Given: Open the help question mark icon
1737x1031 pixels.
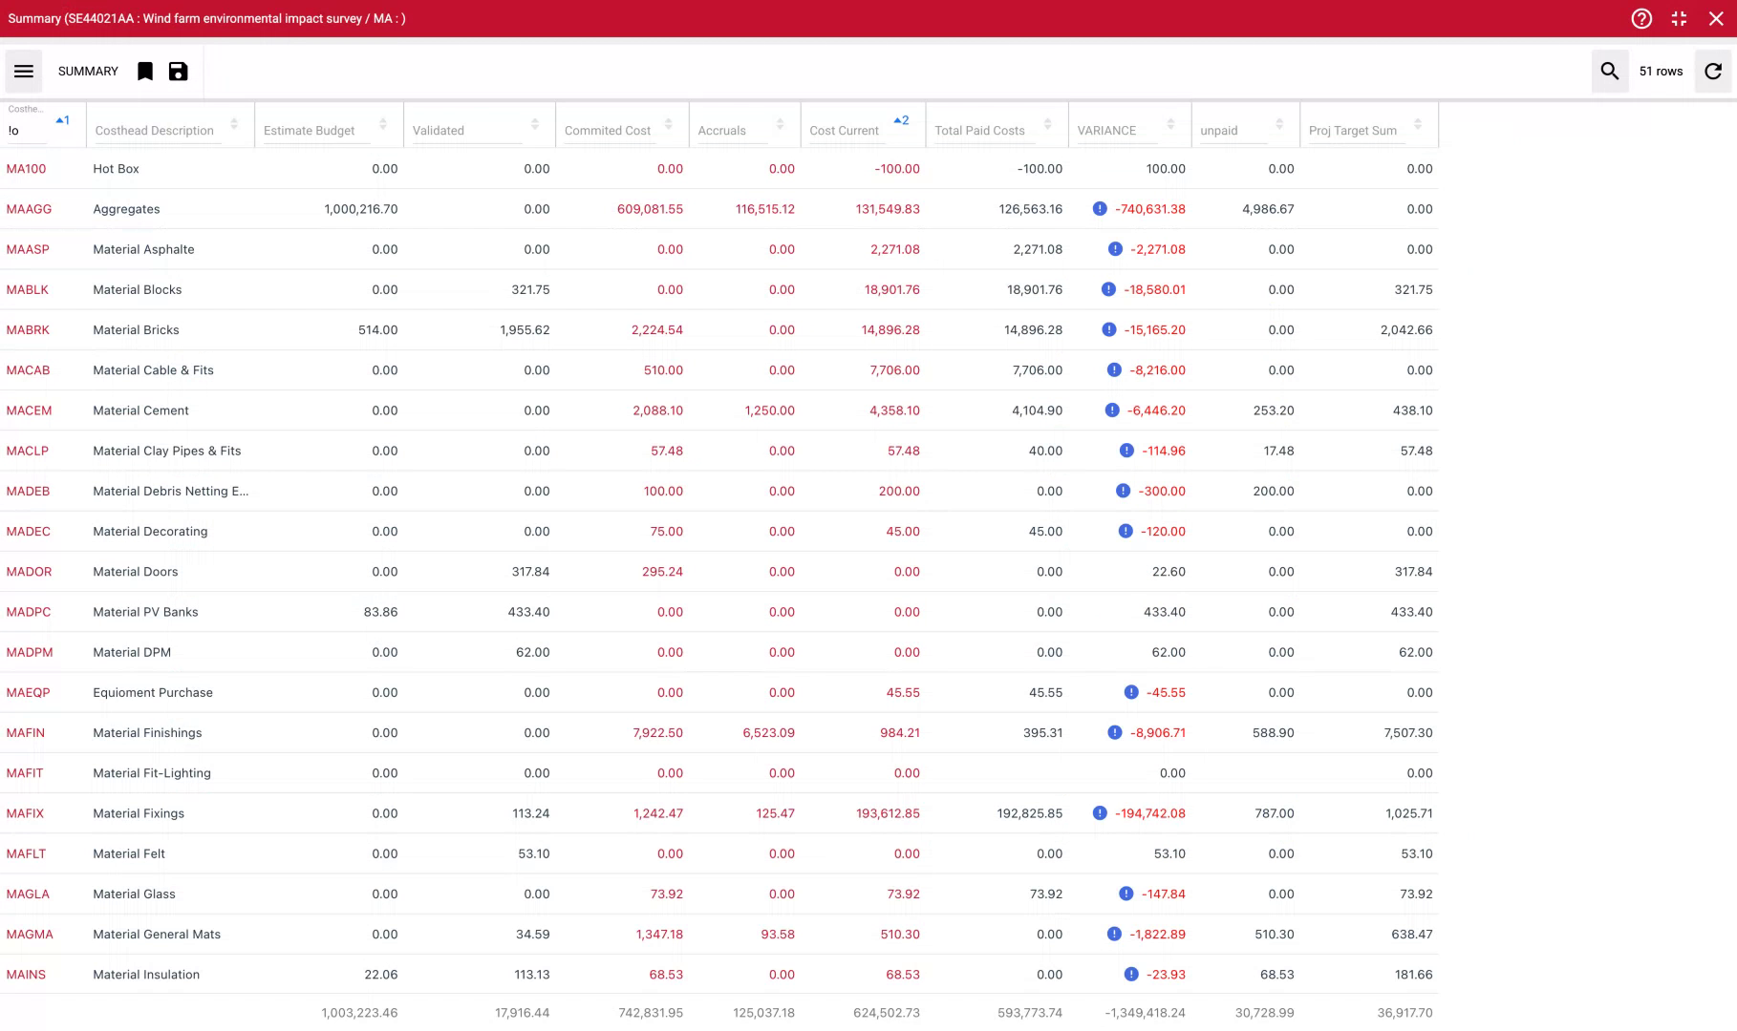Looking at the screenshot, I should [x=1641, y=19].
